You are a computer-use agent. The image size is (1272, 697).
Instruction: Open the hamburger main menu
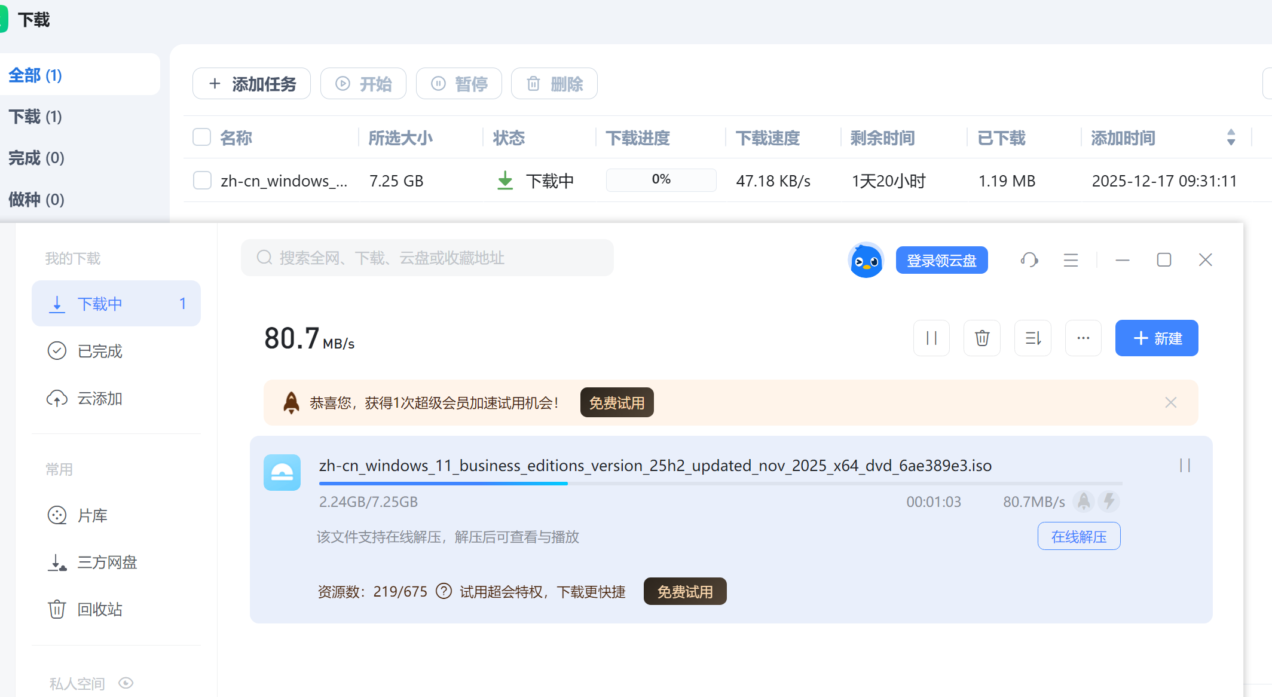click(x=1070, y=259)
